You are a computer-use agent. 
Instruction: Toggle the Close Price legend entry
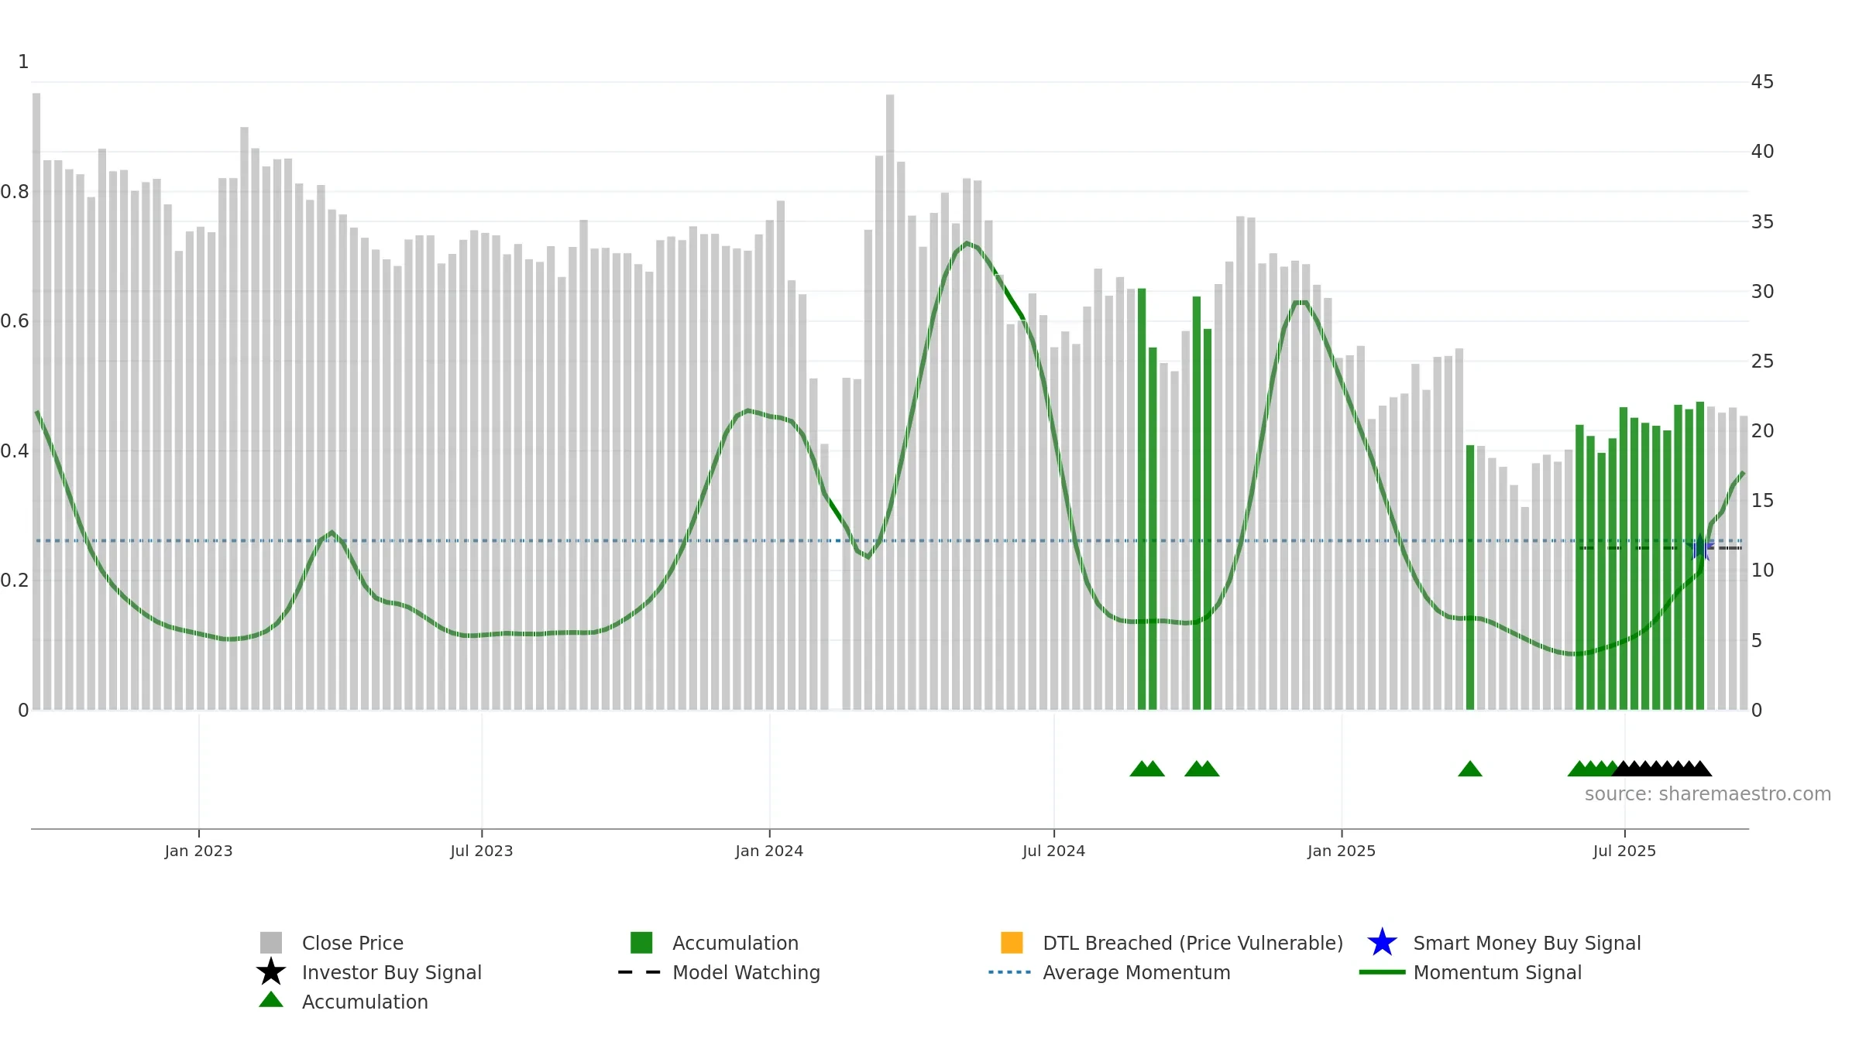352,943
